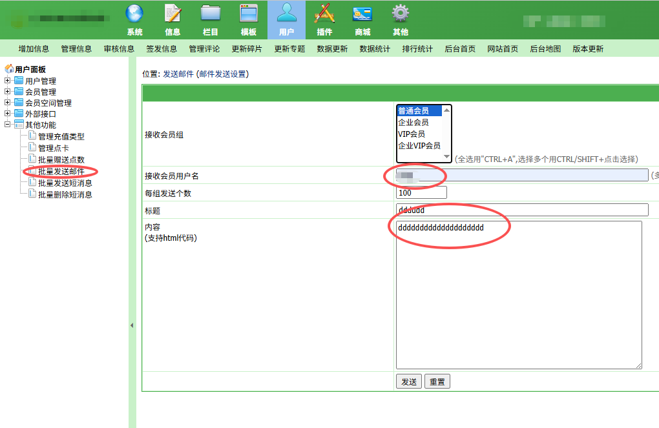Image resolution: width=659 pixels, height=428 pixels.
Task: Focus the 每组发送个数 input field
Action: click(x=421, y=192)
